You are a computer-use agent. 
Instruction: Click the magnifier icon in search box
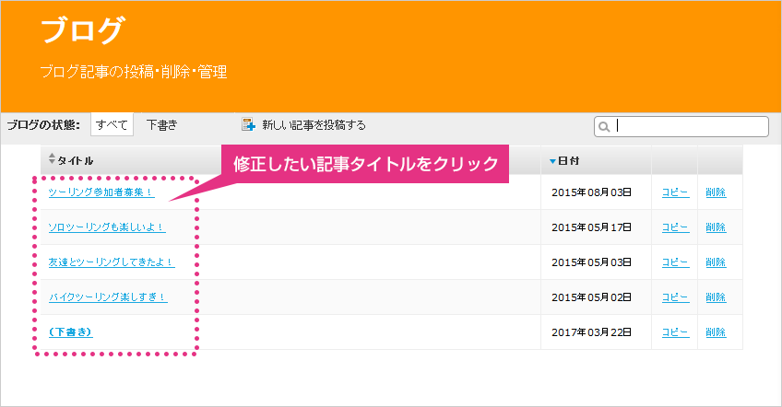click(x=604, y=126)
